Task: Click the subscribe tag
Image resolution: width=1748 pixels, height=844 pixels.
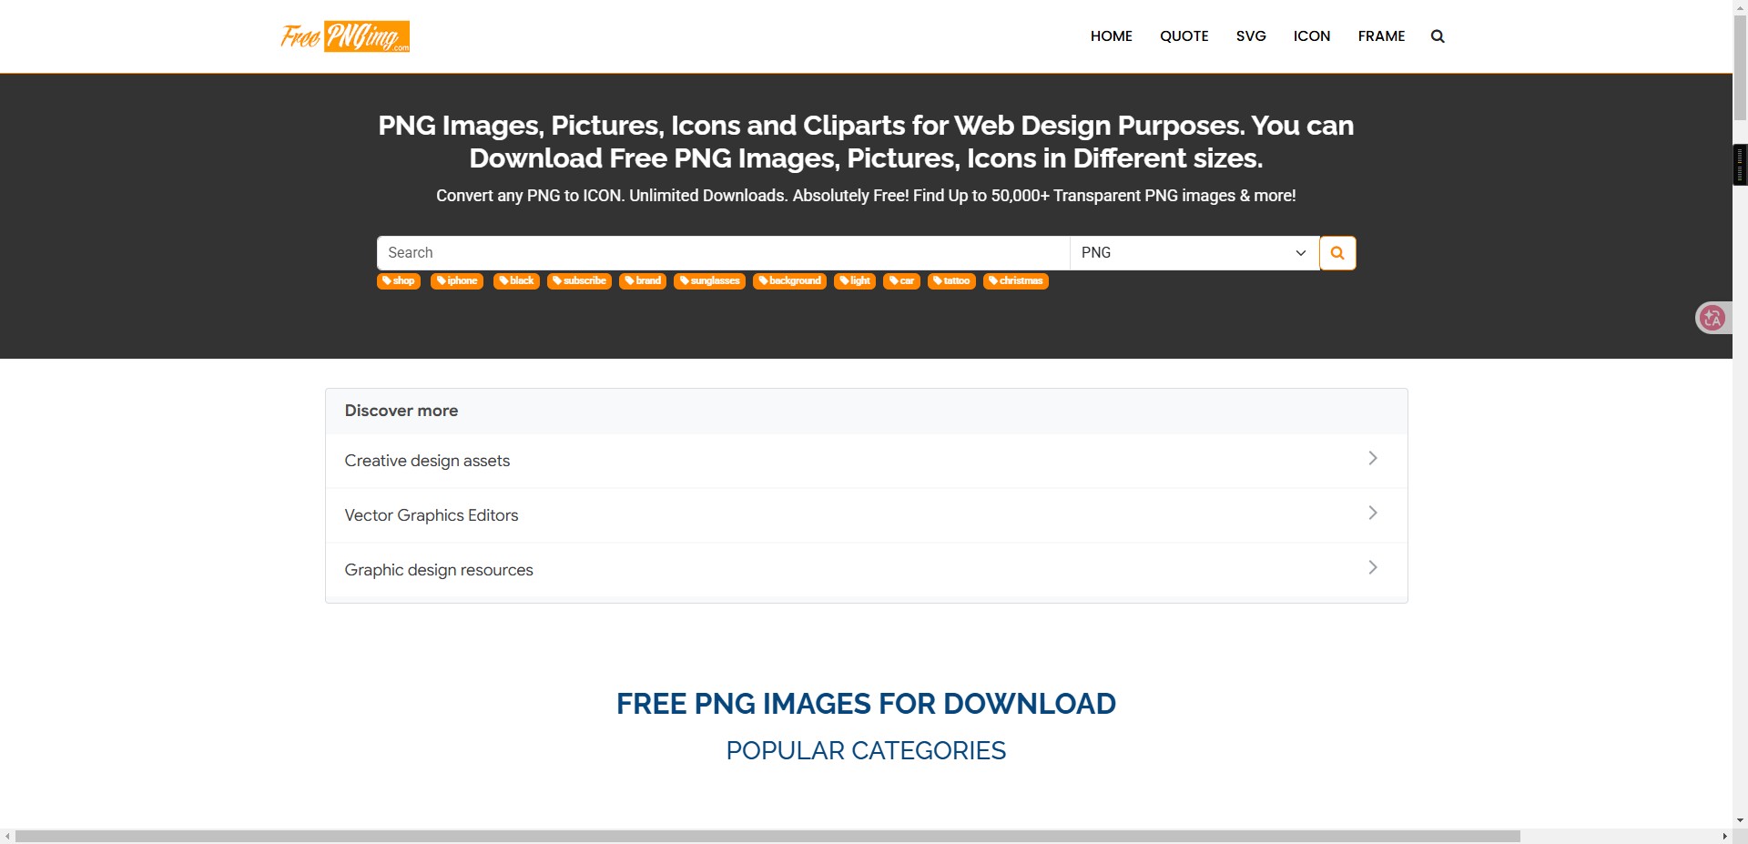Action: 579,281
